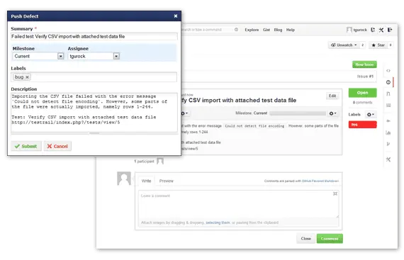Open the Explore menu item

pos(252,30)
